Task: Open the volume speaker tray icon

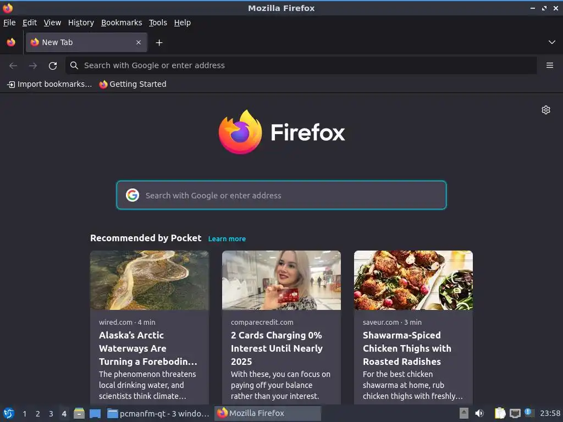Action: [479, 413]
